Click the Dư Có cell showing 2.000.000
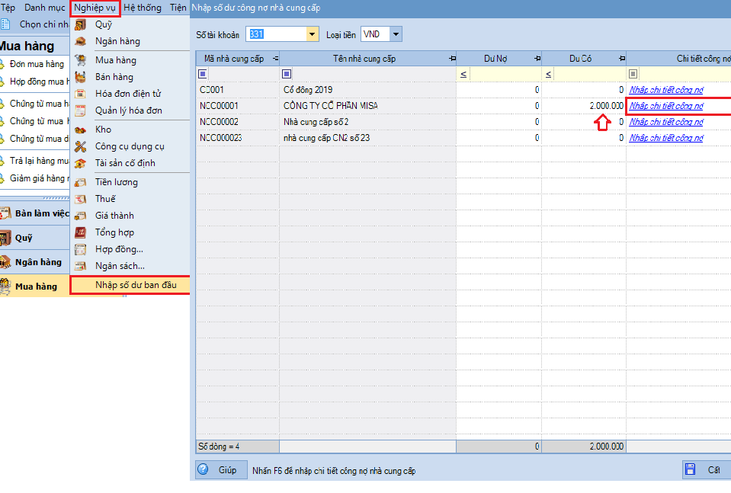 (584, 106)
